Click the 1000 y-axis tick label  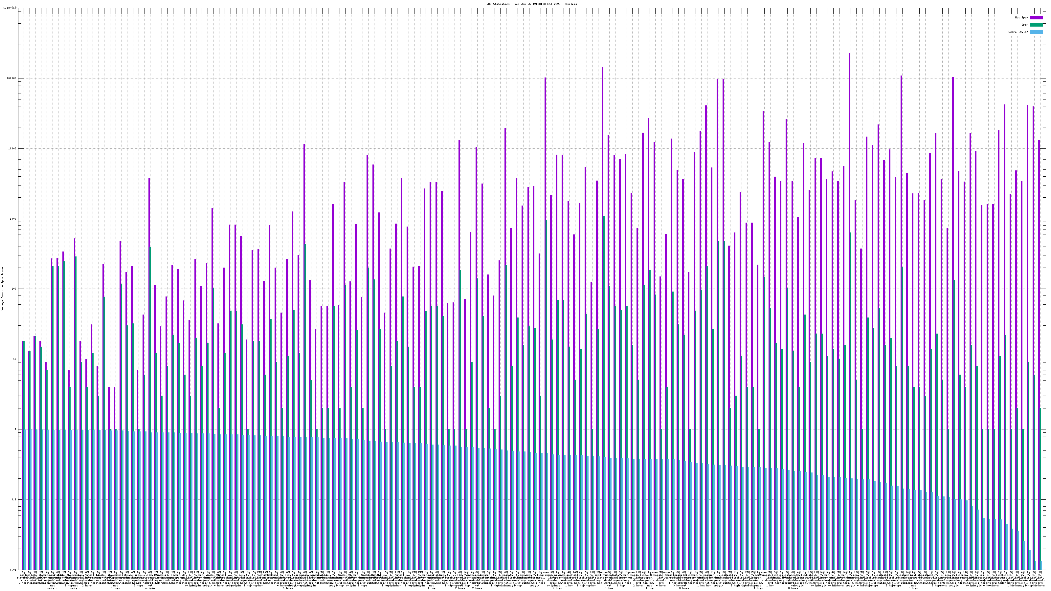[13, 219]
